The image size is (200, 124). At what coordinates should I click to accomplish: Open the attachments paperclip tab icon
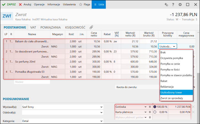pos(92,27)
